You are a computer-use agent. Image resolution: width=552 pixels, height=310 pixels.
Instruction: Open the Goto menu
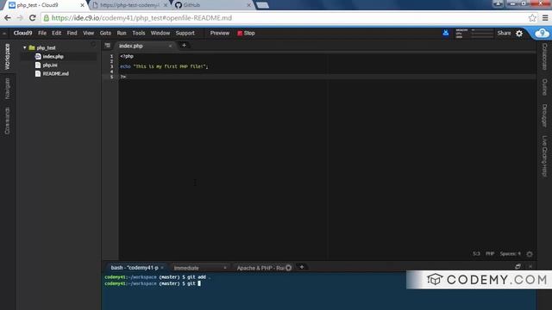click(105, 33)
